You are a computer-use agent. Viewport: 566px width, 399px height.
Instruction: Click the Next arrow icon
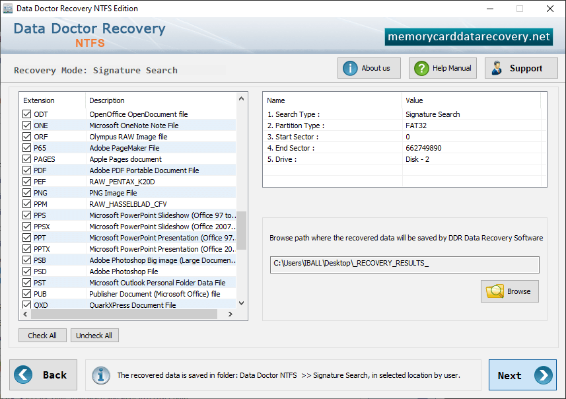[x=544, y=375]
